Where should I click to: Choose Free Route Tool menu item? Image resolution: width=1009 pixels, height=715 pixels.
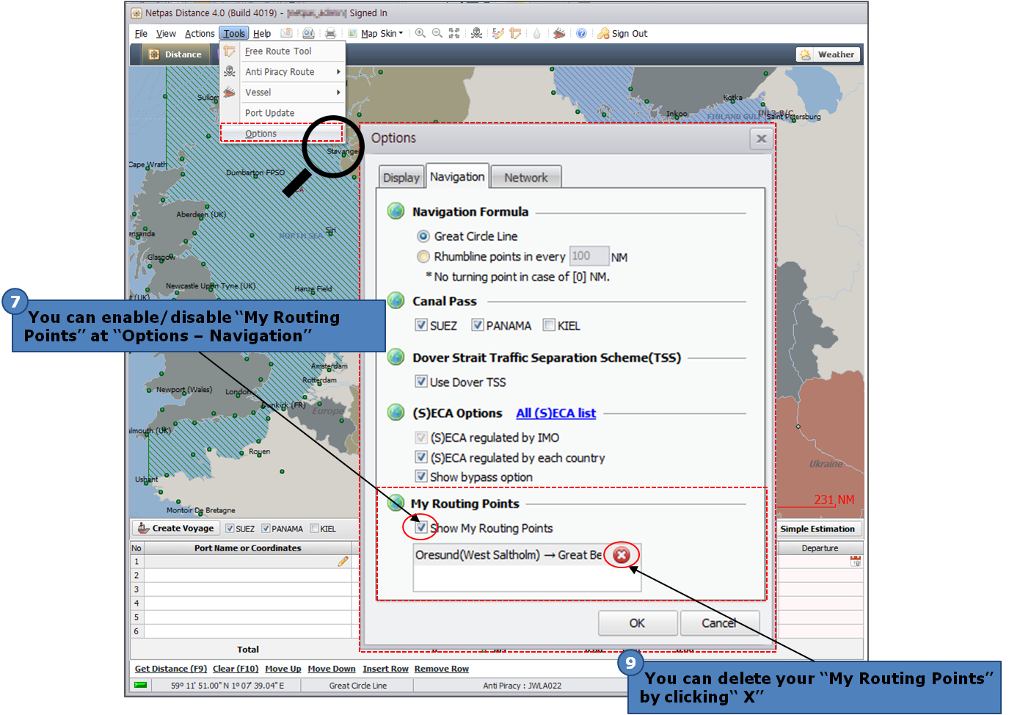tap(283, 51)
